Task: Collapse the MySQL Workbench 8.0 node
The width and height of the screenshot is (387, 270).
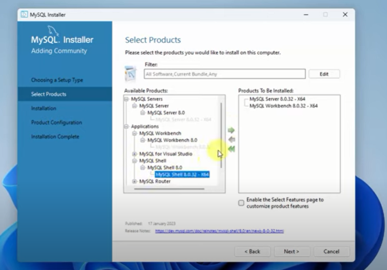Action: [143, 140]
